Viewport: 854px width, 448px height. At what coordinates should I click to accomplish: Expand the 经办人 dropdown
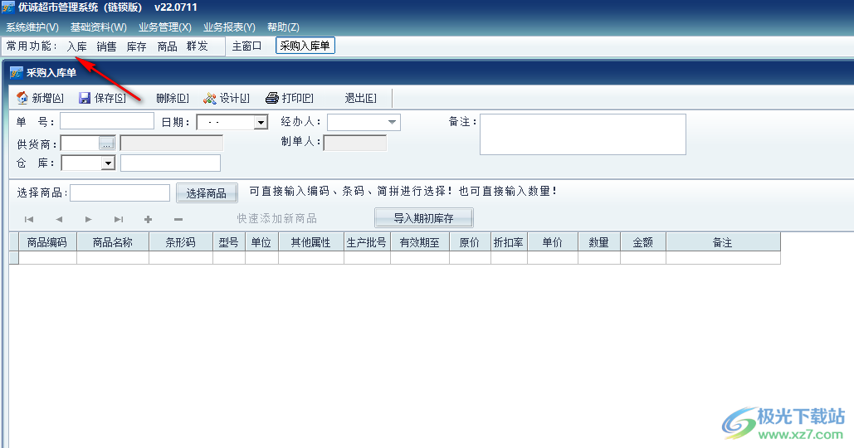click(x=392, y=123)
